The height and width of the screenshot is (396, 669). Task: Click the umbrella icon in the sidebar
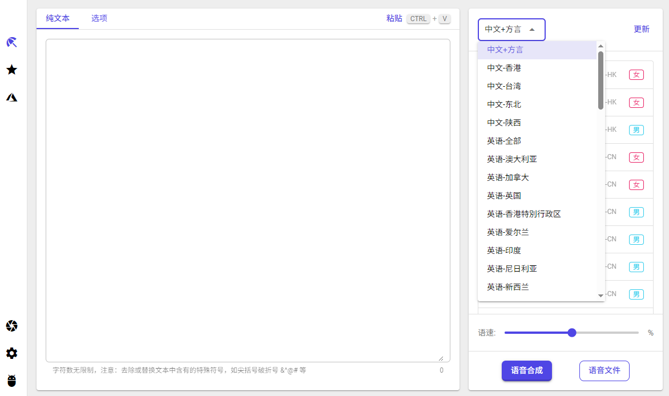[x=11, y=42]
